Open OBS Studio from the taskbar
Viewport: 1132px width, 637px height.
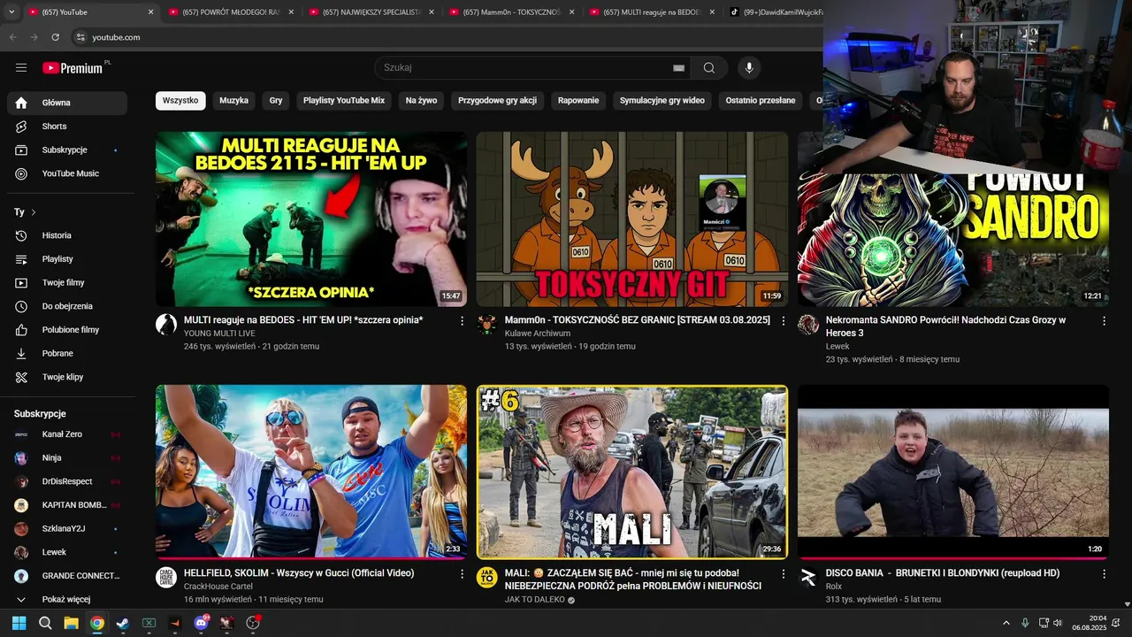pyautogui.click(x=253, y=623)
